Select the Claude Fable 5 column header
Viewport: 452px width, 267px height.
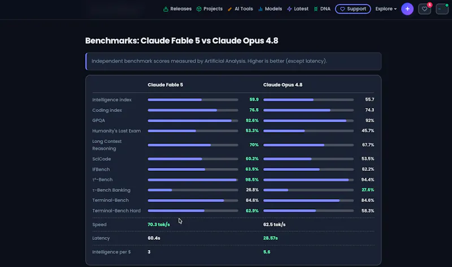(165, 85)
